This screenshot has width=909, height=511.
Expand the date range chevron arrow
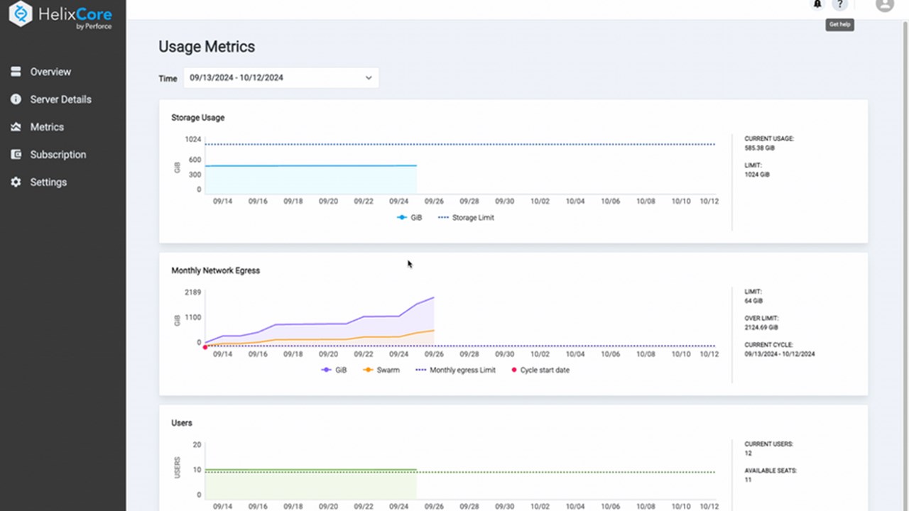(x=369, y=78)
